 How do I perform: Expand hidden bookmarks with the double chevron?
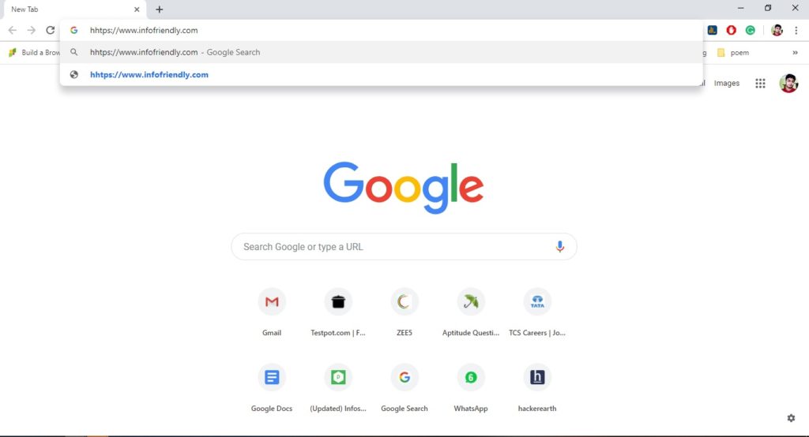[795, 53]
